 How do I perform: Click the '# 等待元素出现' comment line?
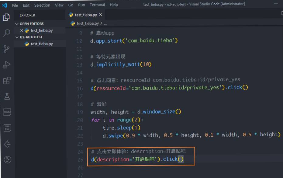(x=108, y=57)
